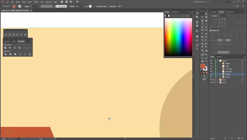The width and height of the screenshot is (247, 140).
Task: Click the color spectrum in Color panel
Action: coord(178,37)
